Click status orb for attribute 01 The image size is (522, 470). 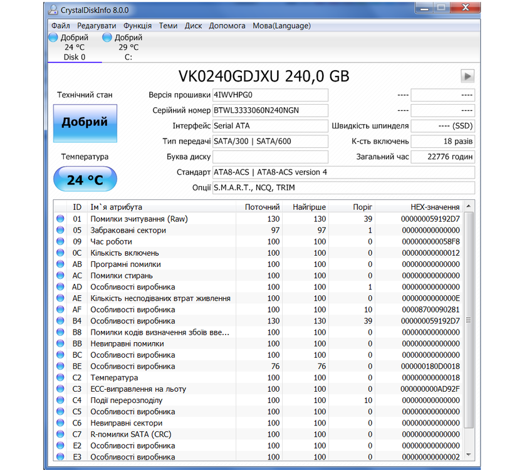coord(60,219)
